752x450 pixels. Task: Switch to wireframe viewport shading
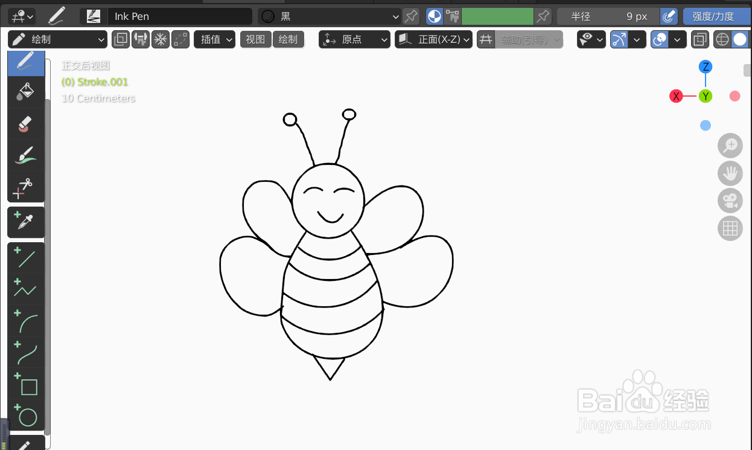(x=722, y=40)
